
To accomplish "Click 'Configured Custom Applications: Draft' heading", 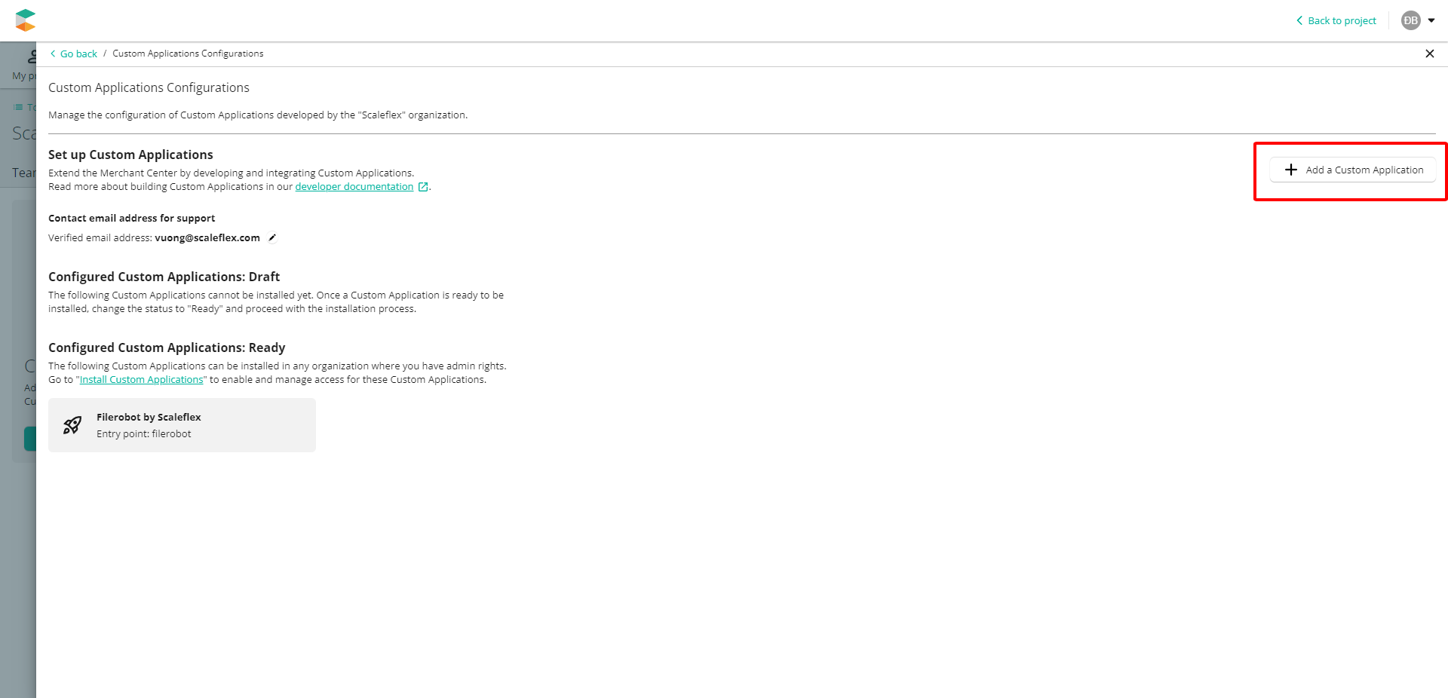I will click(x=164, y=277).
